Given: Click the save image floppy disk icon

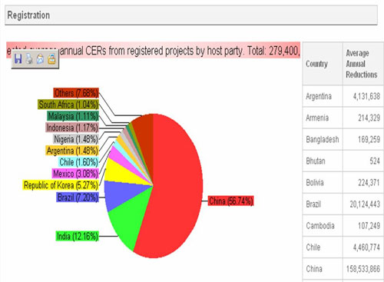Looking at the screenshot, I should pos(18,59).
